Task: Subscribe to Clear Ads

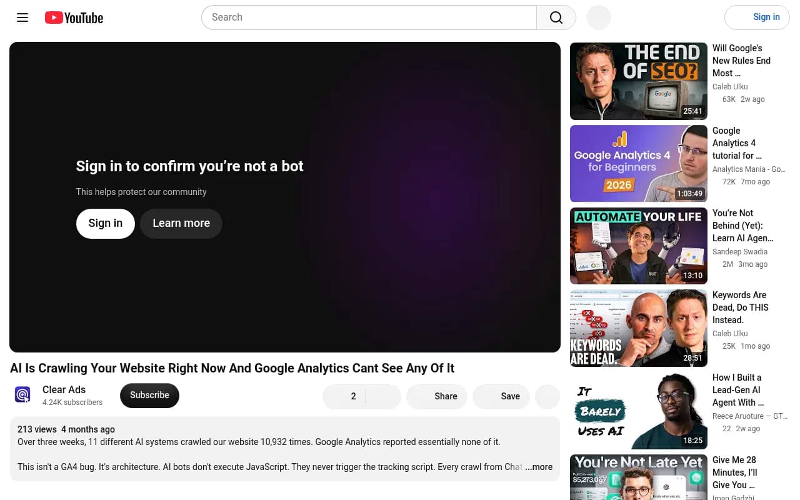Action: (x=149, y=395)
